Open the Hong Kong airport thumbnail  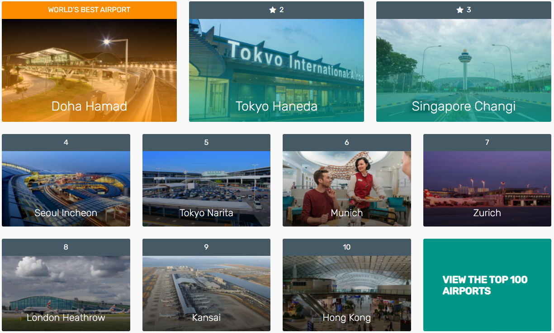coord(347,293)
